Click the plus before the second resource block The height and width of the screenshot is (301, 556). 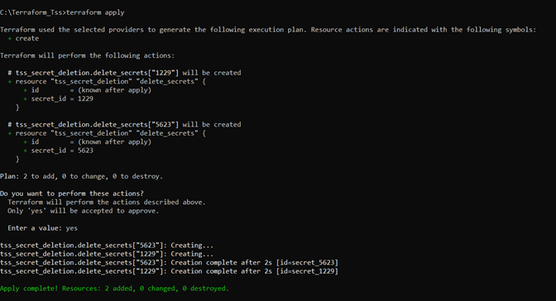pos(10,133)
